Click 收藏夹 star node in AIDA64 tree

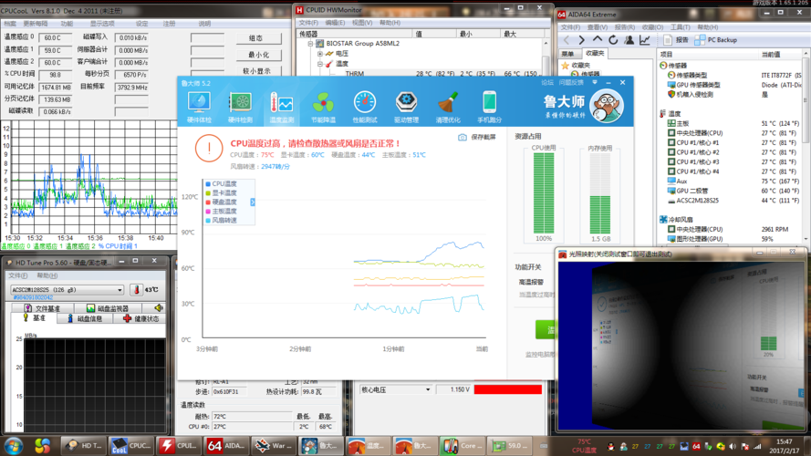(576, 65)
